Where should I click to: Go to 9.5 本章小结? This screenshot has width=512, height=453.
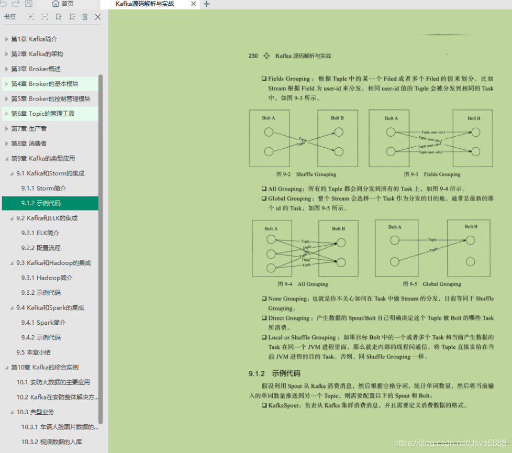(x=34, y=352)
